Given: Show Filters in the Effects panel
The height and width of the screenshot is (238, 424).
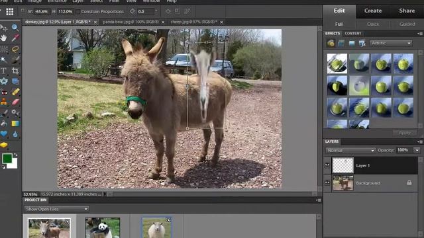Looking at the screenshot, I should click(x=331, y=43).
